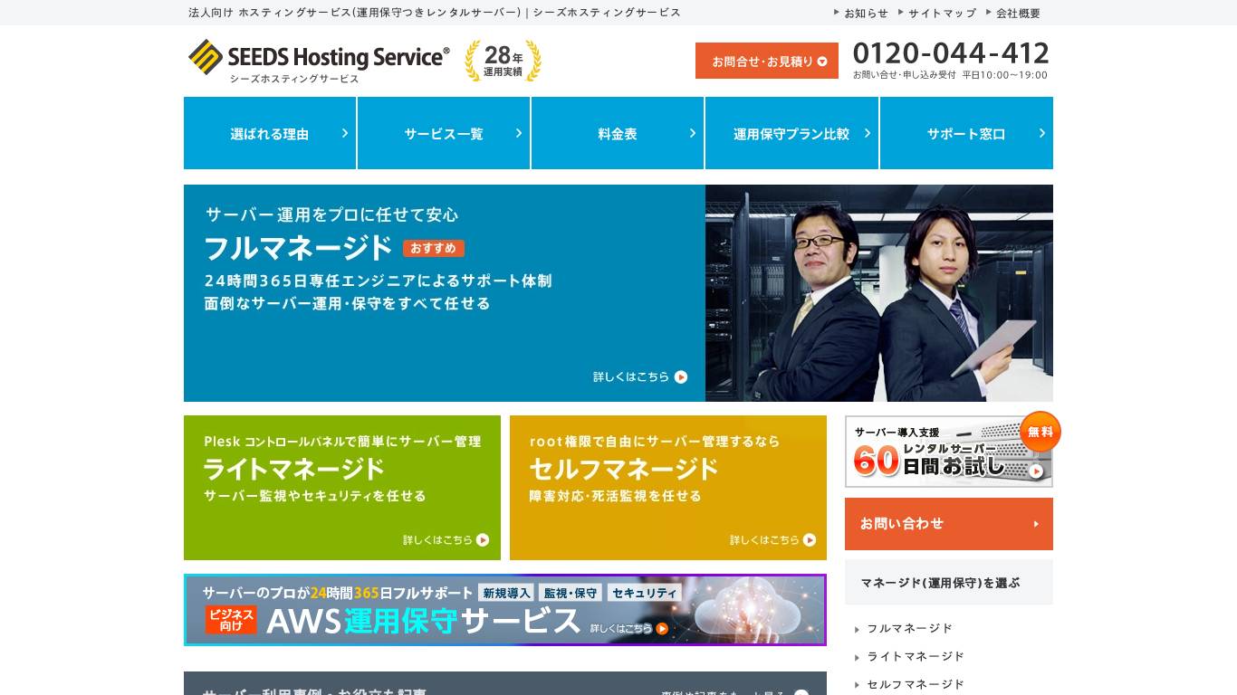Click 詳しくはこちら in ライトマネージド card
The image size is (1237, 695).
point(438,540)
